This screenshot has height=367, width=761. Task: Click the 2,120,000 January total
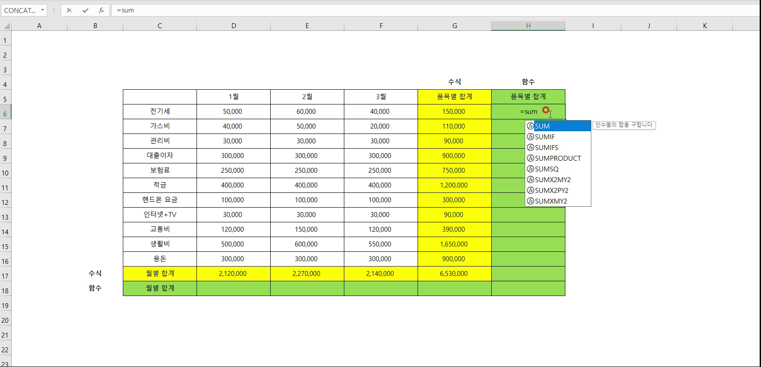(x=234, y=274)
